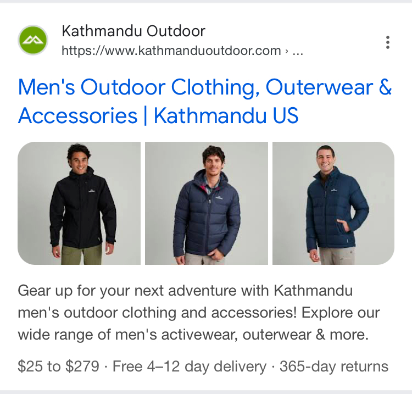Click the Gear up description snippet

pyautogui.click(x=199, y=313)
